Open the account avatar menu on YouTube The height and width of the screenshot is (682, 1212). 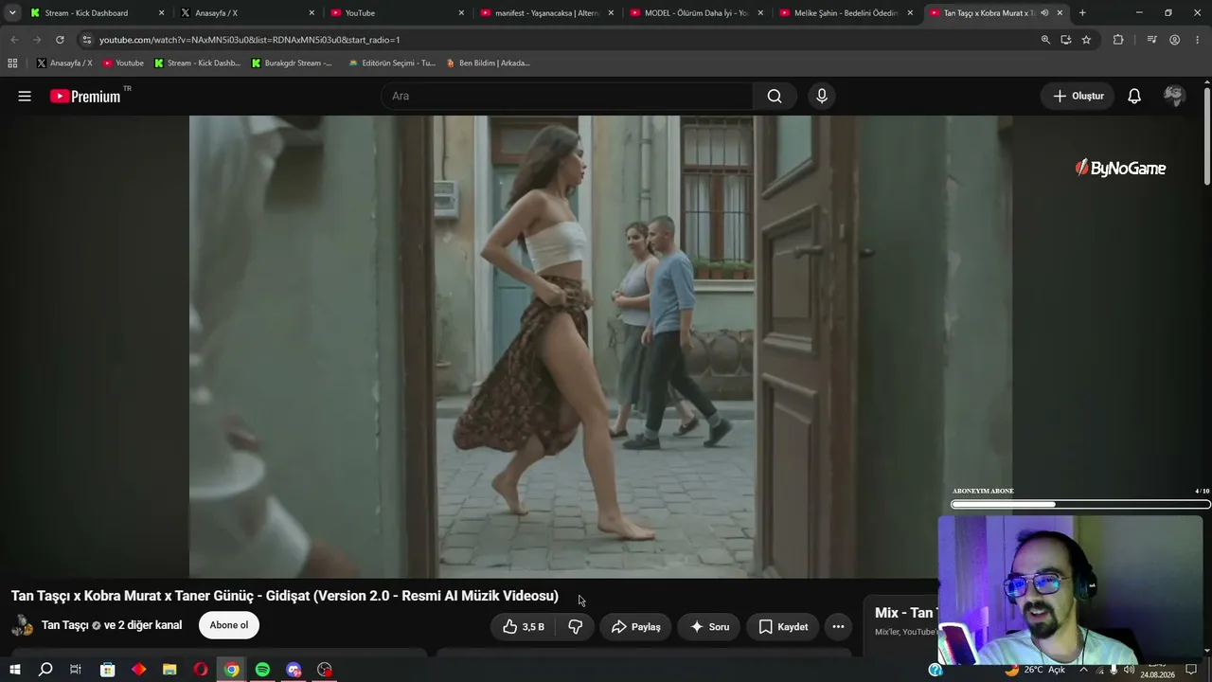[1174, 96]
